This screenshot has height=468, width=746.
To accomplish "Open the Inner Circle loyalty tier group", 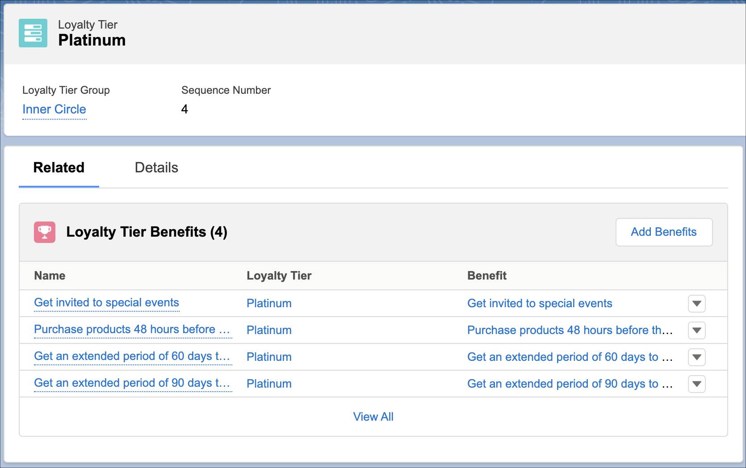I will coord(54,109).
